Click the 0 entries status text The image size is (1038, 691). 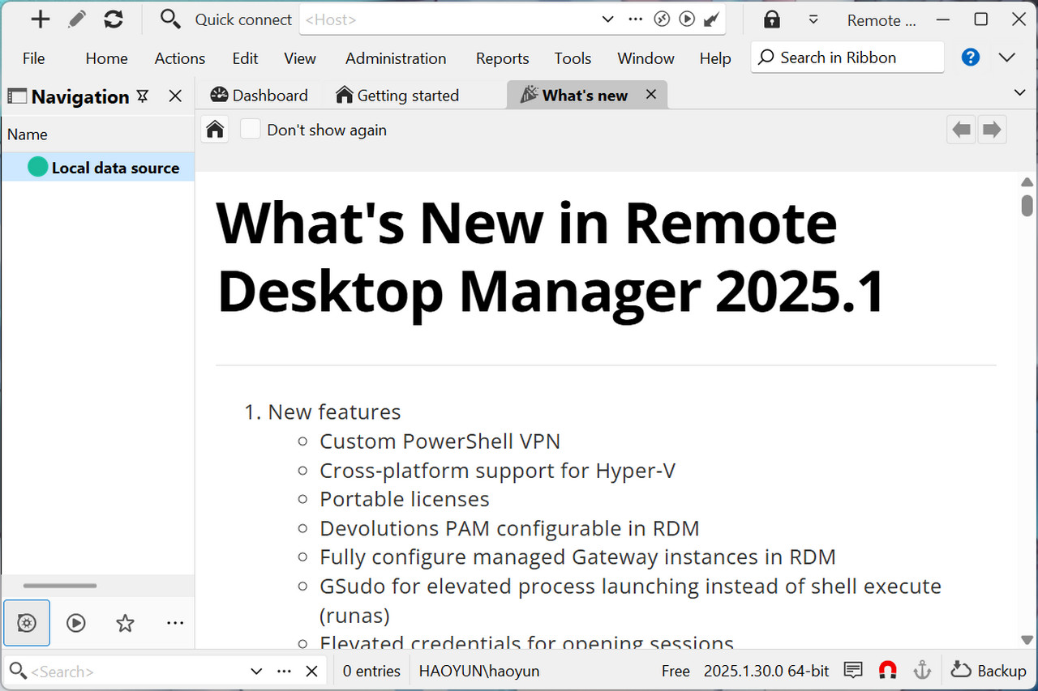click(371, 671)
